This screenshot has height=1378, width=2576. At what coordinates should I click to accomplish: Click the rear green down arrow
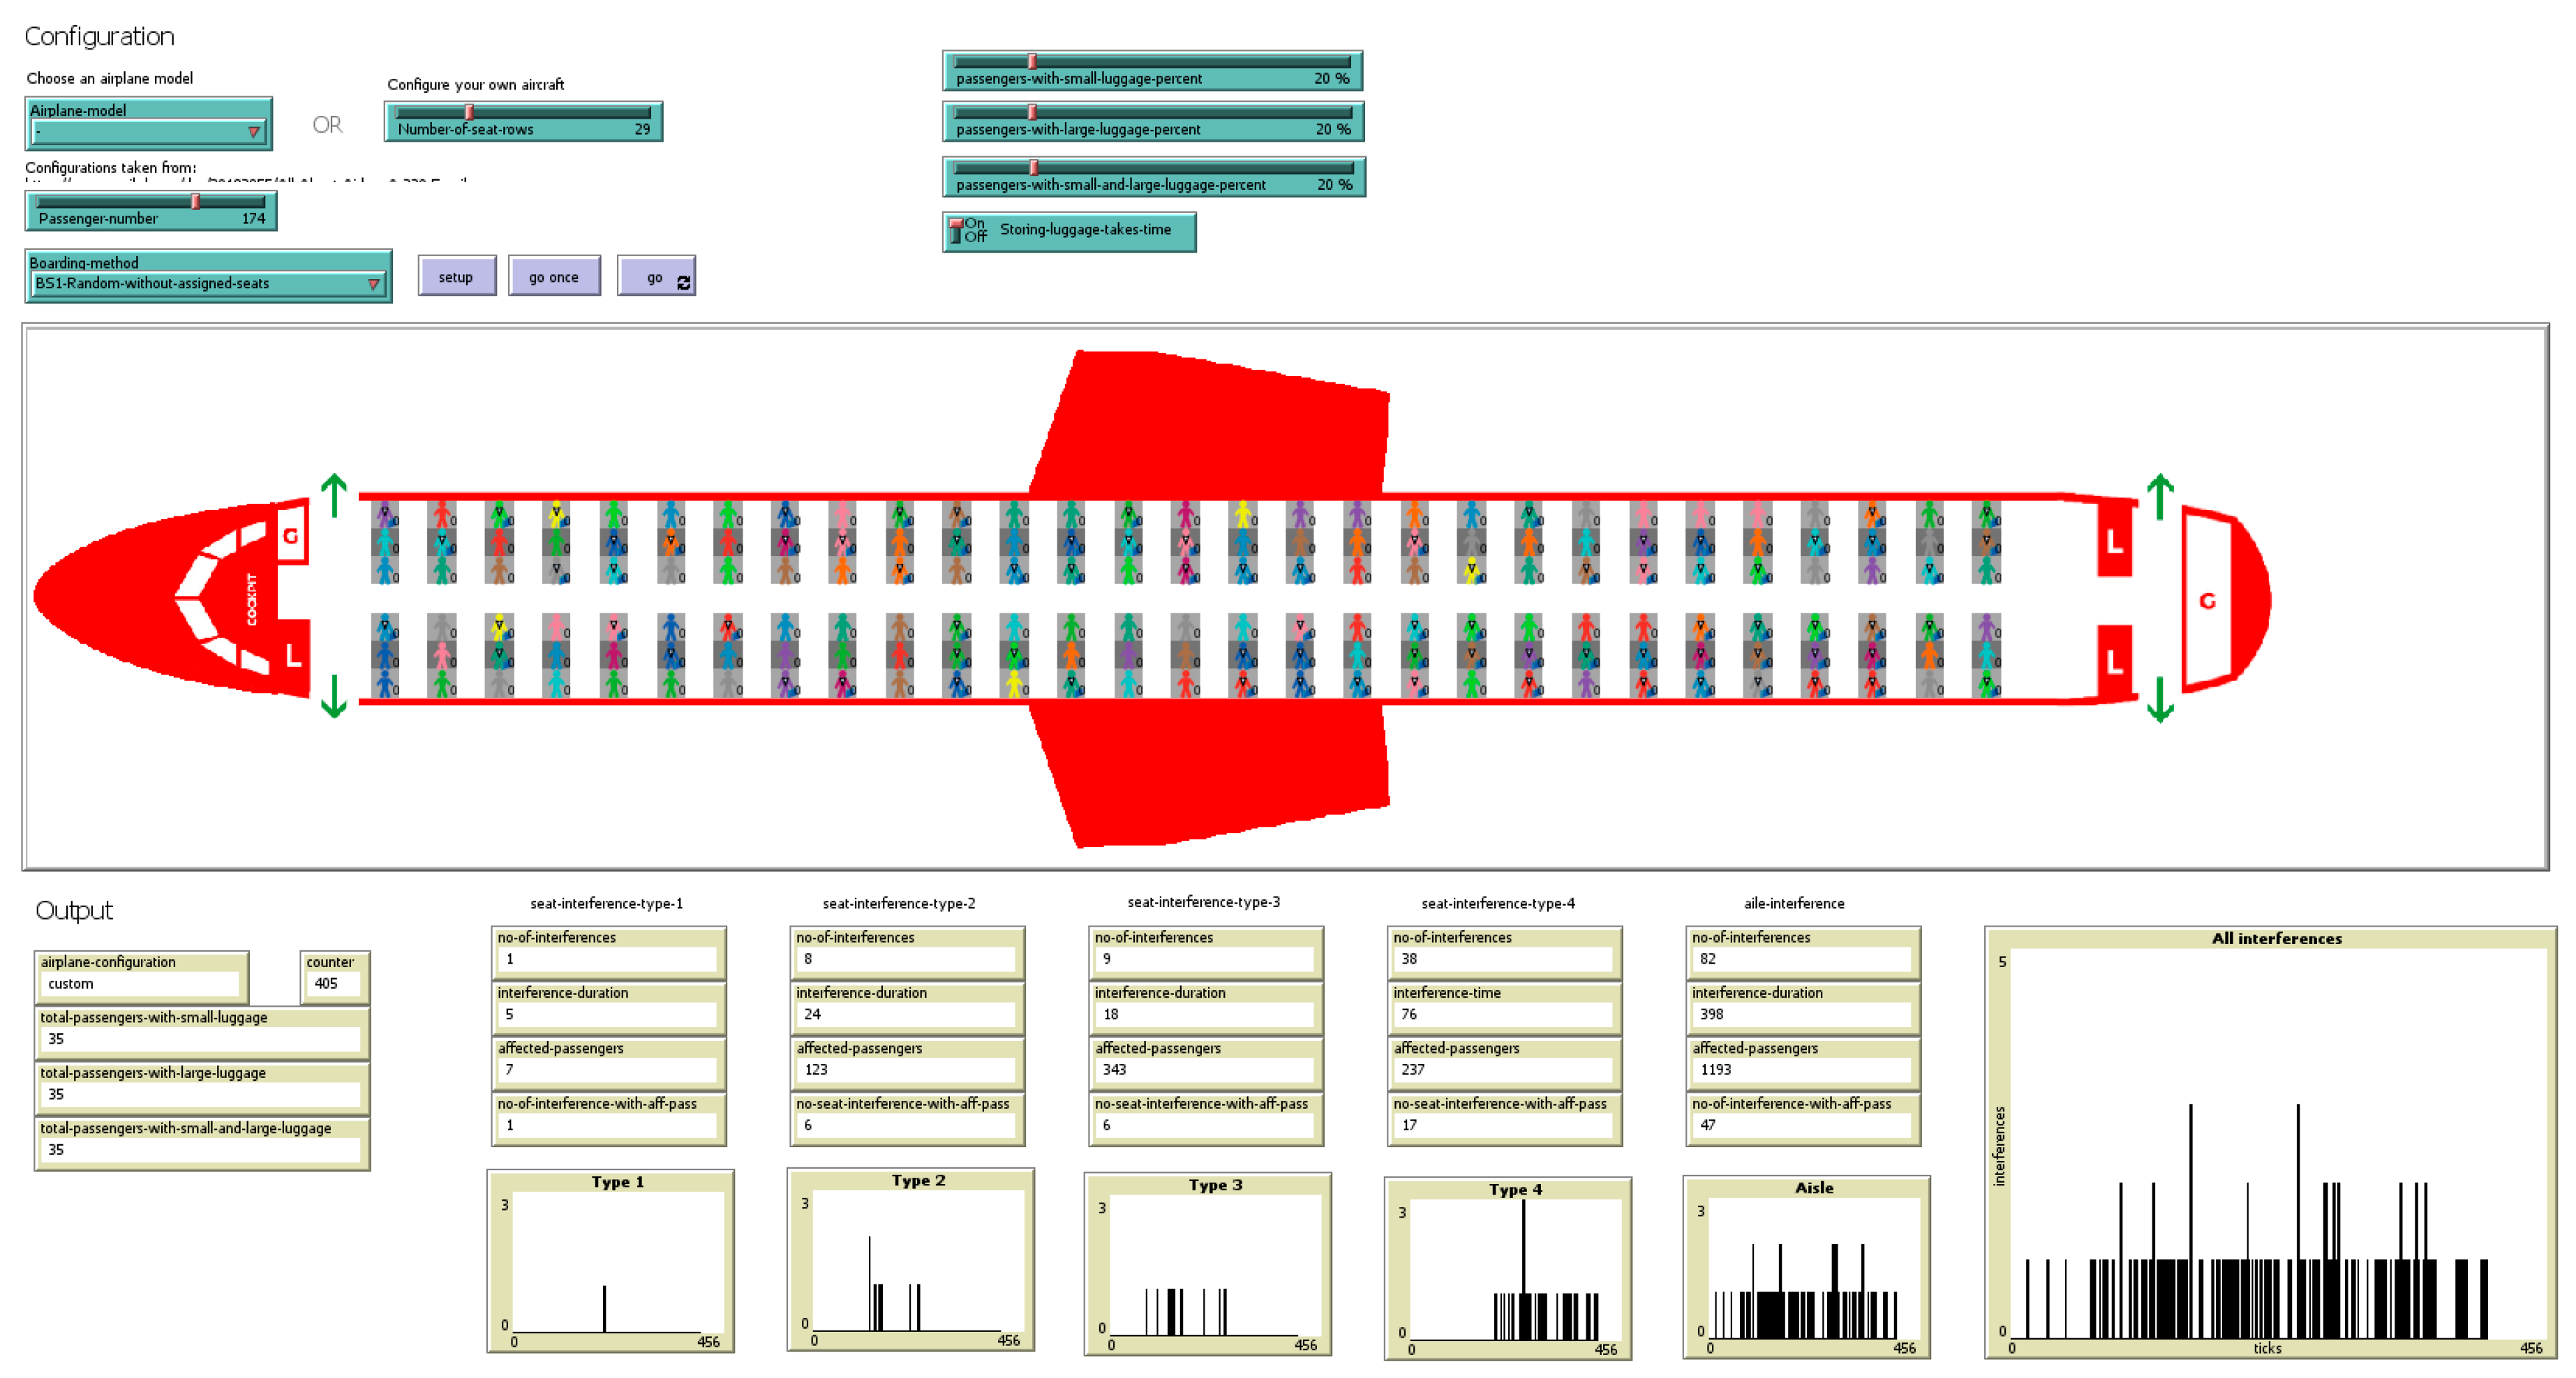2160,699
